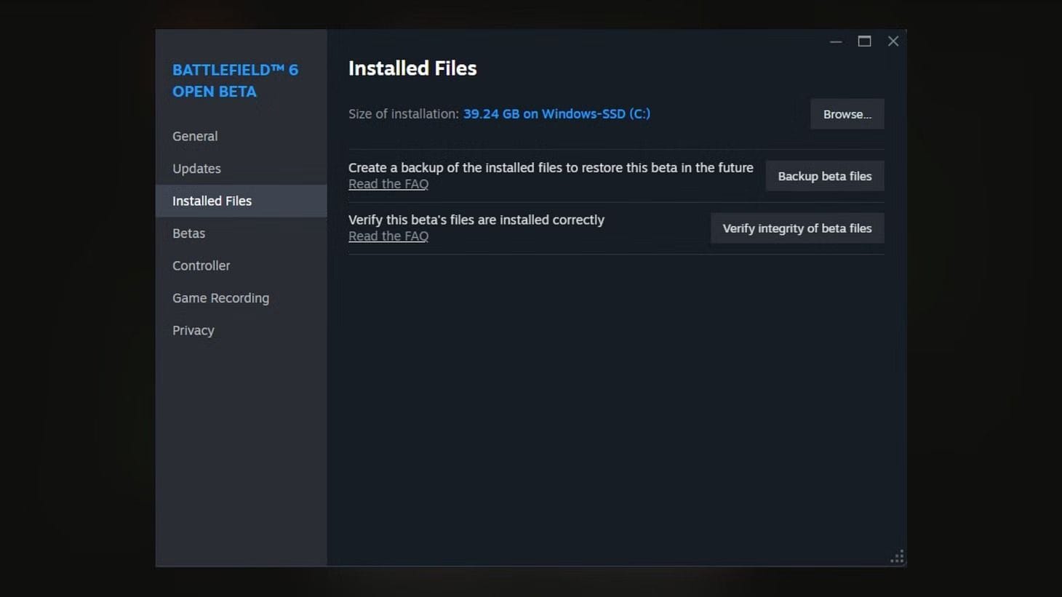This screenshot has height=597, width=1062.
Task: Go to Controller settings
Action: pyautogui.click(x=201, y=265)
